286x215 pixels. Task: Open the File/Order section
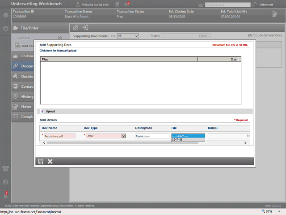40,28
